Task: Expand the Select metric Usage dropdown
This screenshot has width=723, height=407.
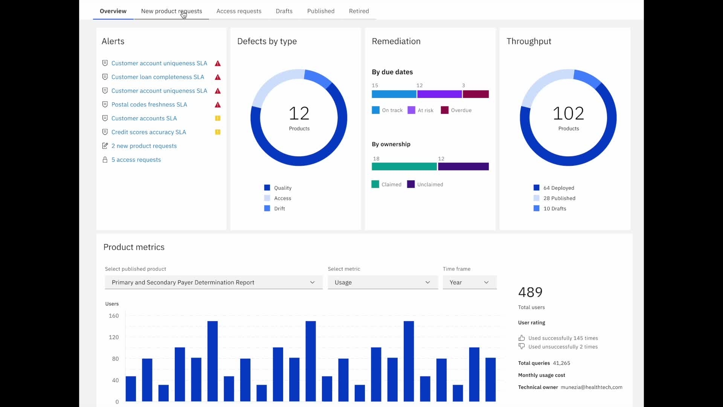Action: pyautogui.click(x=383, y=282)
